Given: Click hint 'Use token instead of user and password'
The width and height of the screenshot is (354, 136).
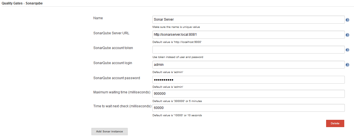Looking at the screenshot, I should [x=178, y=57].
